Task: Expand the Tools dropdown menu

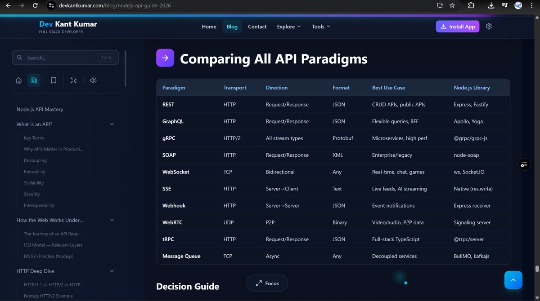Action: (321, 27)
